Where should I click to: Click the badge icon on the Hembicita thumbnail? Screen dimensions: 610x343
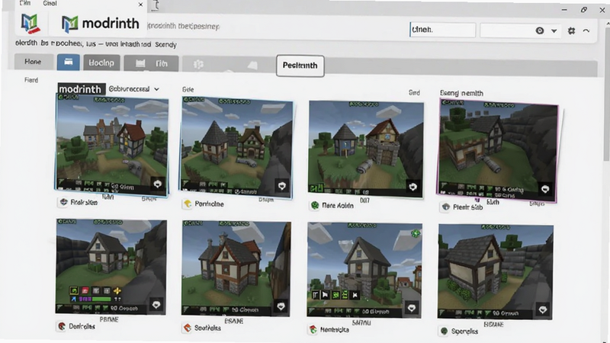coord(412,308)
